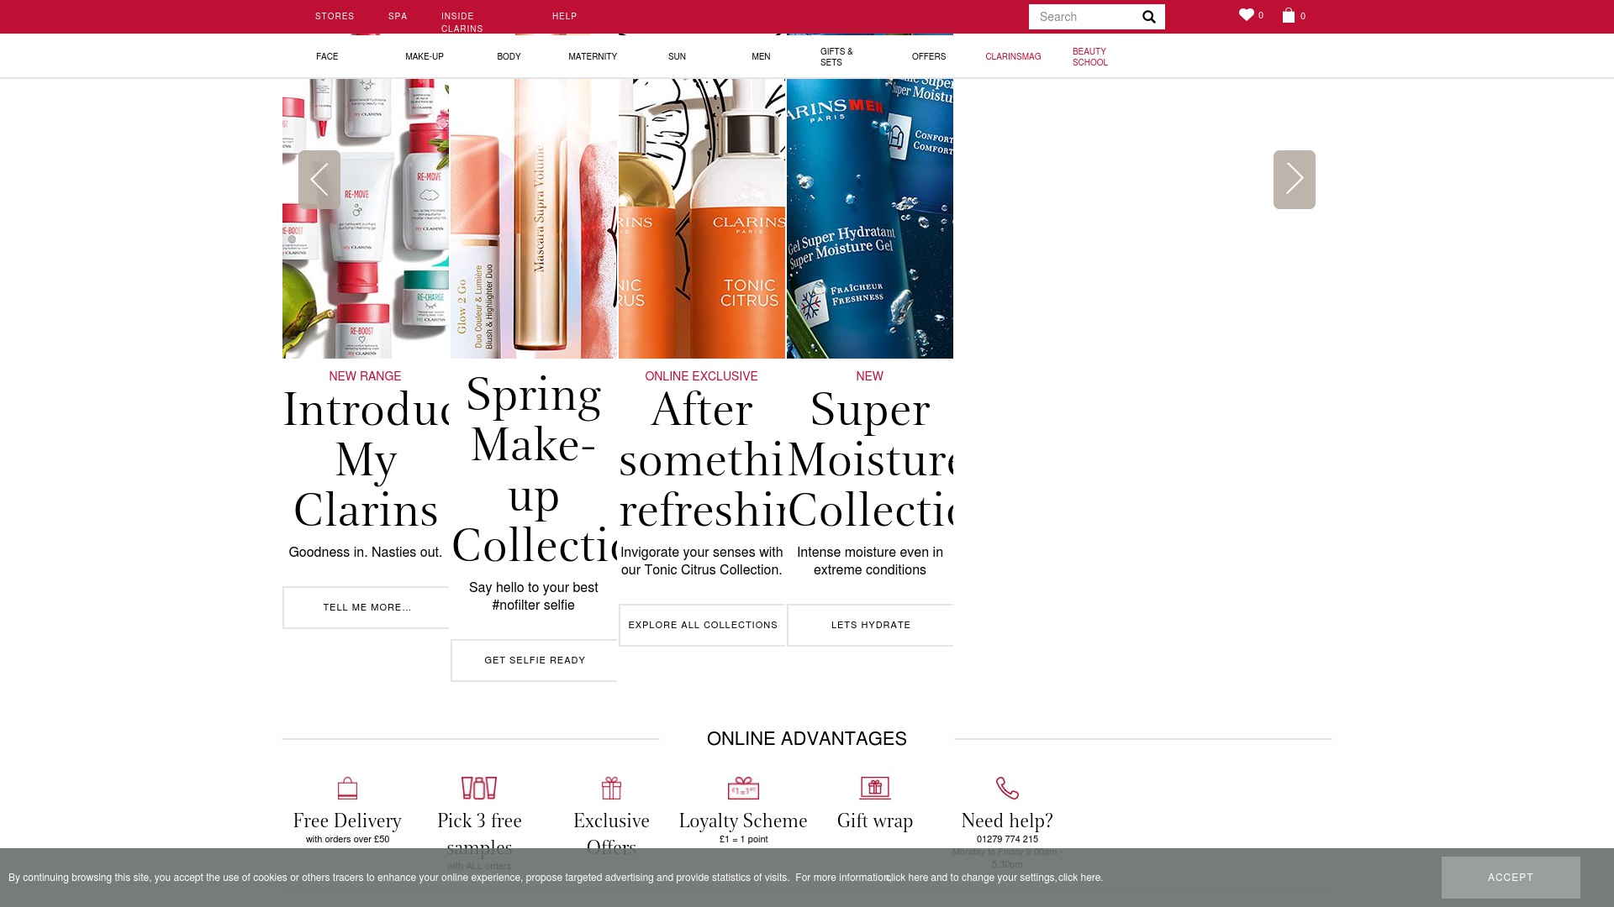Click TELL ME MORE for My Clarins
This screenshot has height=907, width=1614.
(367, 606)
